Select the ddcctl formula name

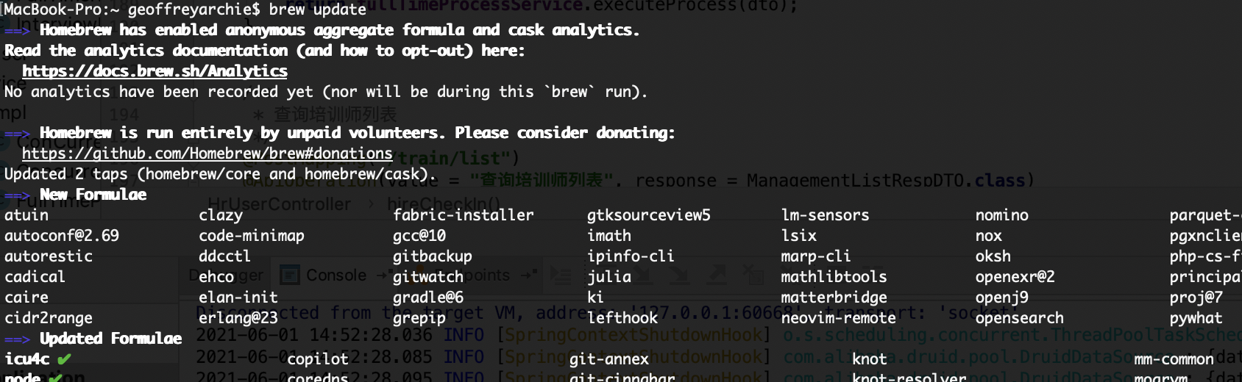[225, 256]
